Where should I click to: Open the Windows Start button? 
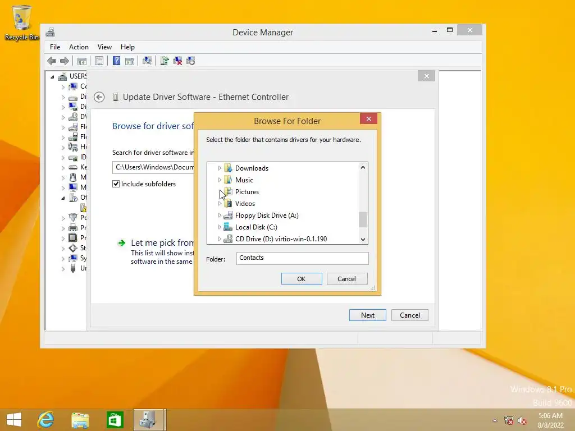click(14, 420)
